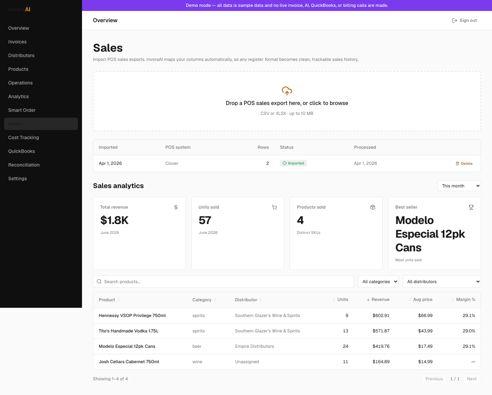Click Empire Distributors cell

255,346
